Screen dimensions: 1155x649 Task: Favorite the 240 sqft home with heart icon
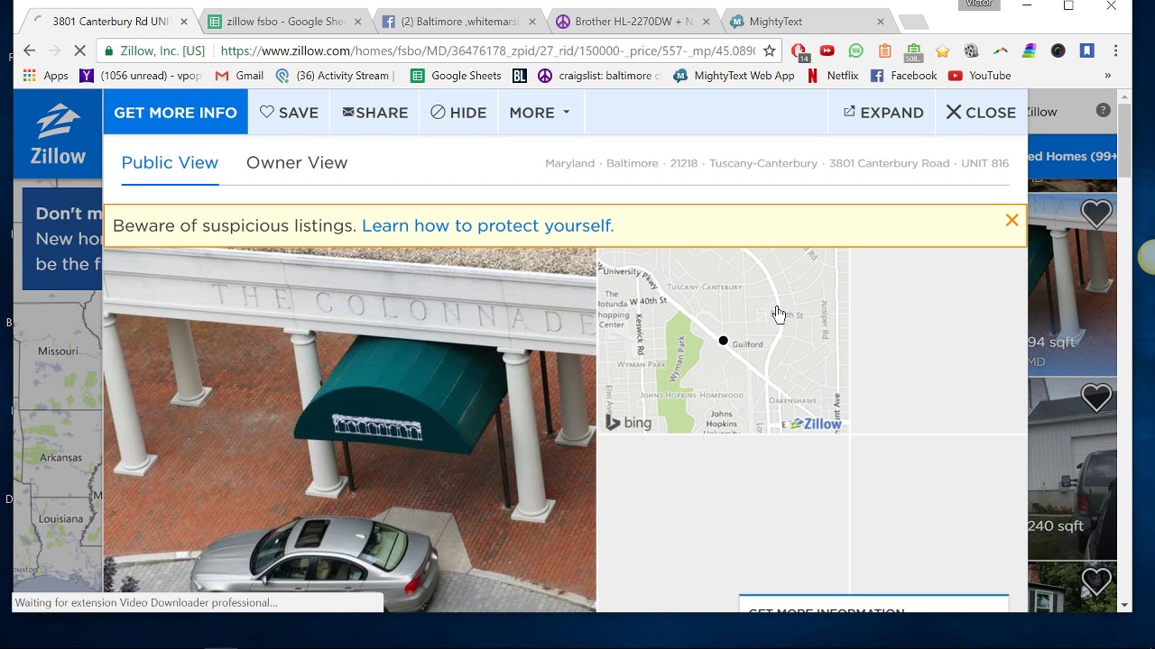click(1096, 398)
